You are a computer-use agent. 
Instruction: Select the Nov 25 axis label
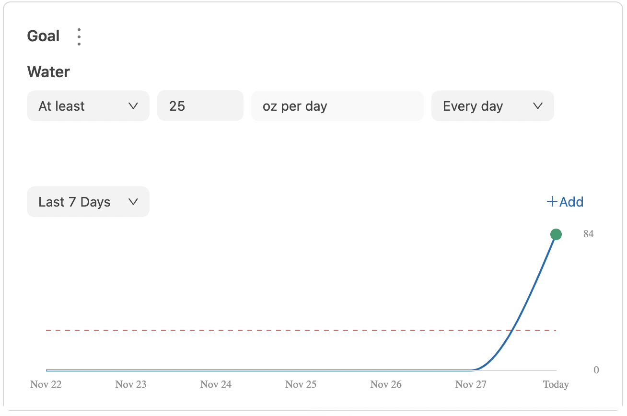(301, 384)
